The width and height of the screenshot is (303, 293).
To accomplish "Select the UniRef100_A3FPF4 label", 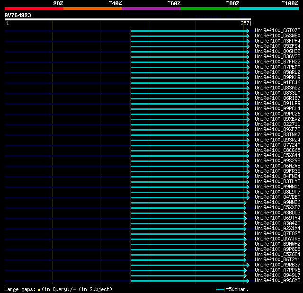I will click(277, 41).
